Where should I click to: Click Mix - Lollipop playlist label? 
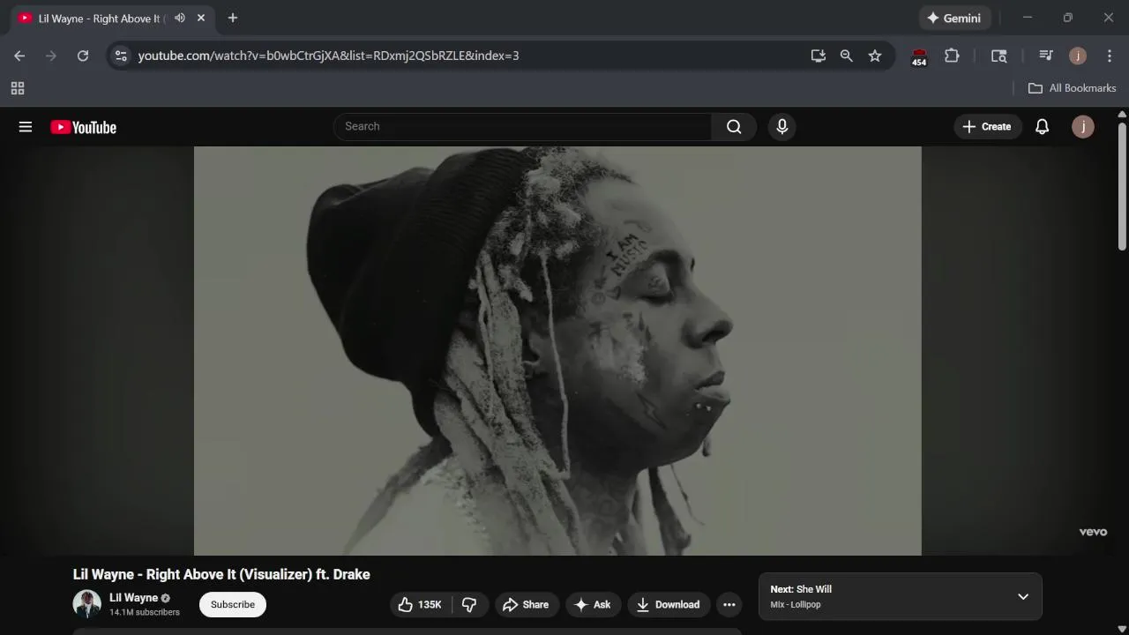click(x=796, y=605)
